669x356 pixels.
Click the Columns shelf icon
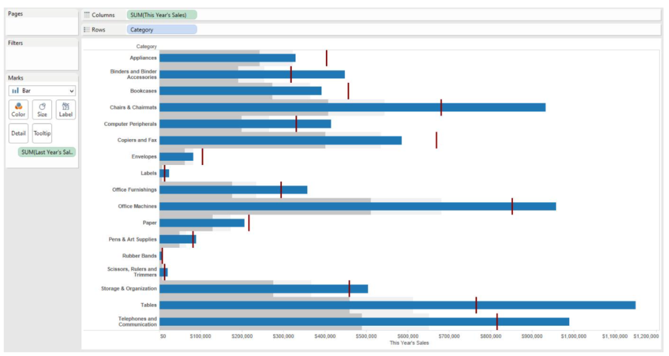point(87,15)
